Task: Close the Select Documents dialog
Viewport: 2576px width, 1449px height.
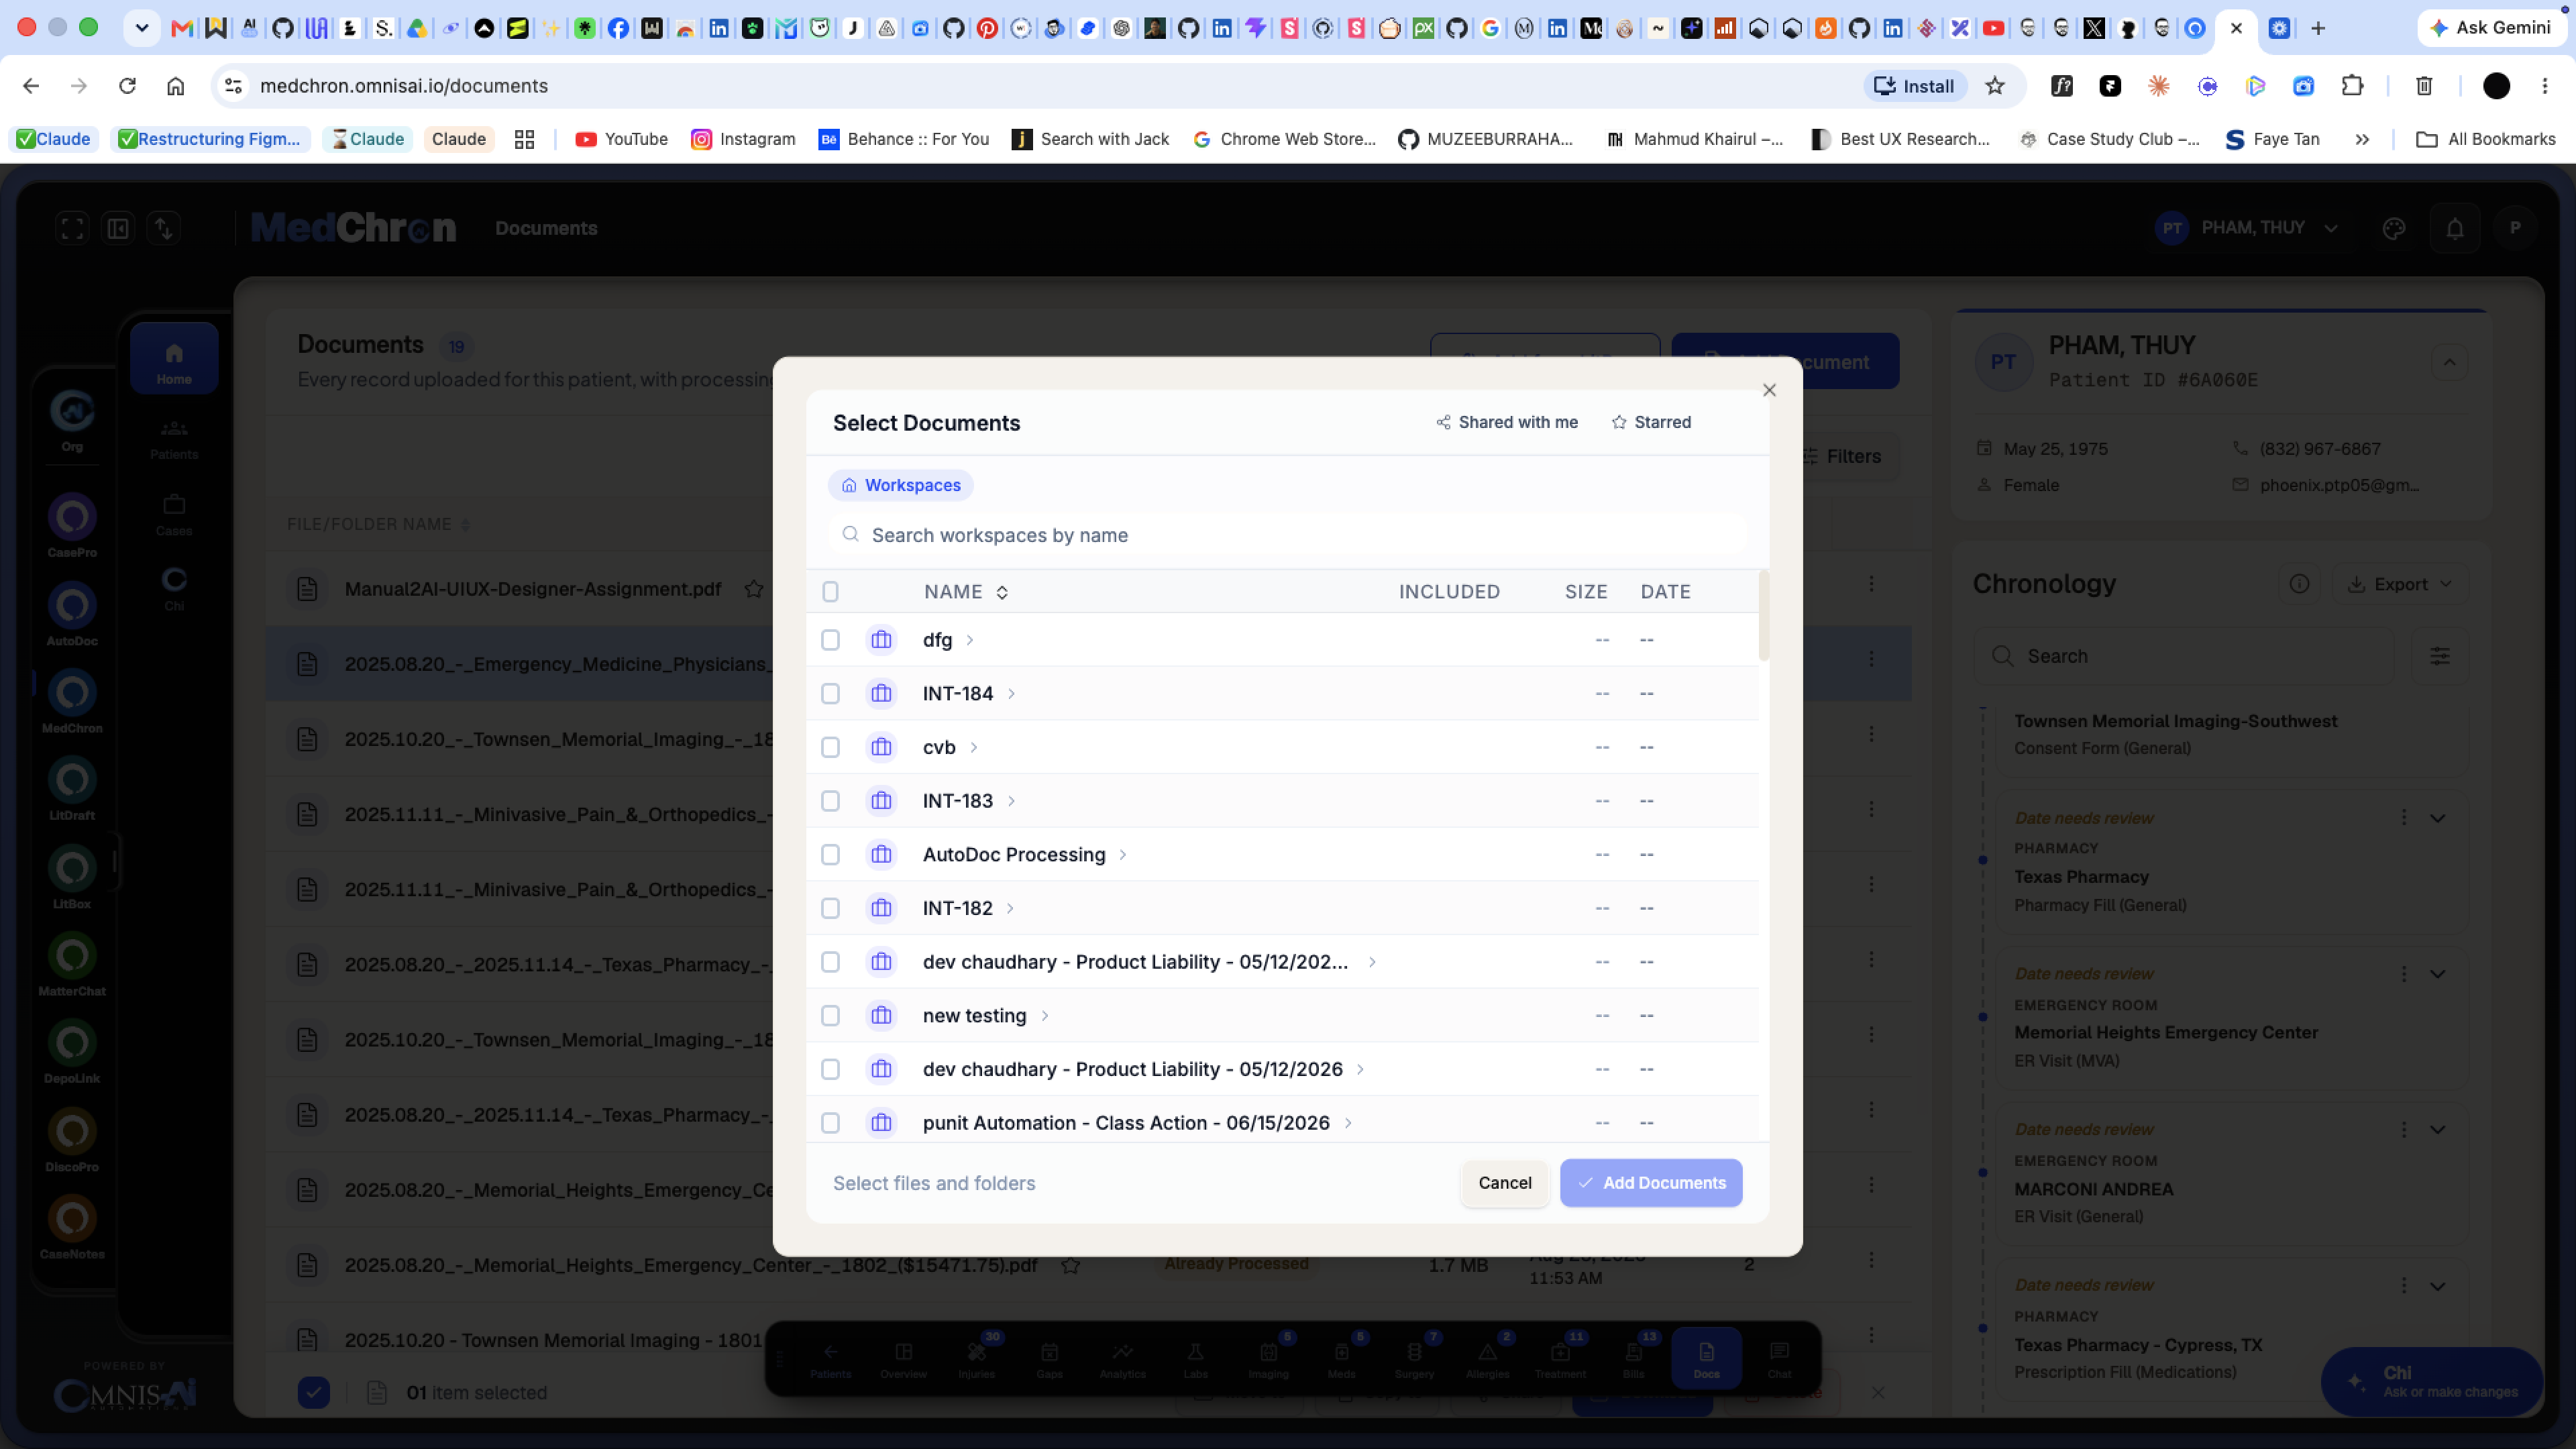Action: tap(1769, 390)
